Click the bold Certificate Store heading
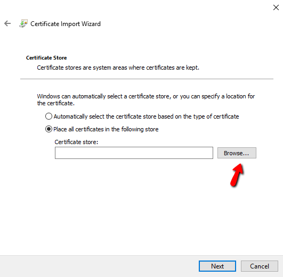 pos(46,58)
